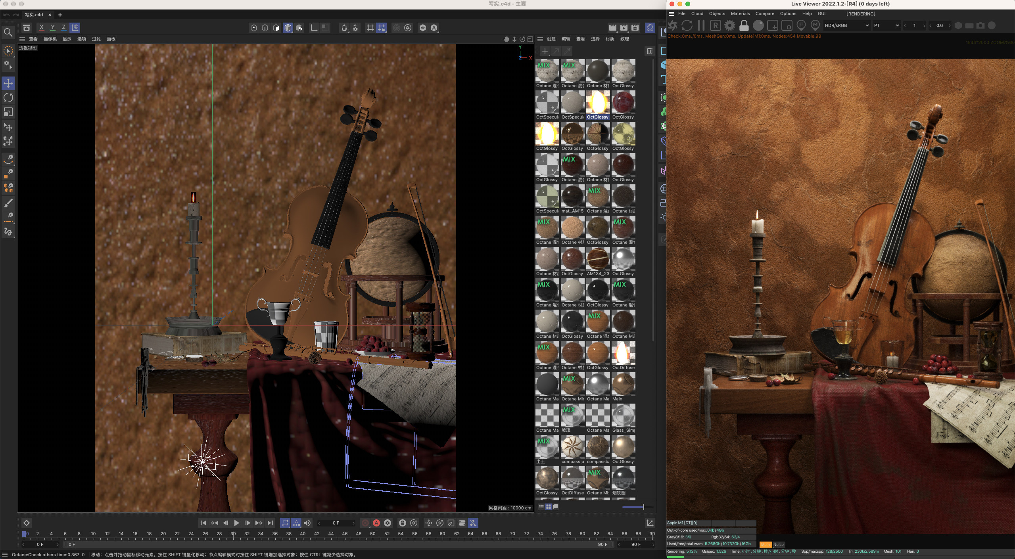Open the Live Viewer hamburger menu
This screenshot has height=559, width=1015.
672,14
